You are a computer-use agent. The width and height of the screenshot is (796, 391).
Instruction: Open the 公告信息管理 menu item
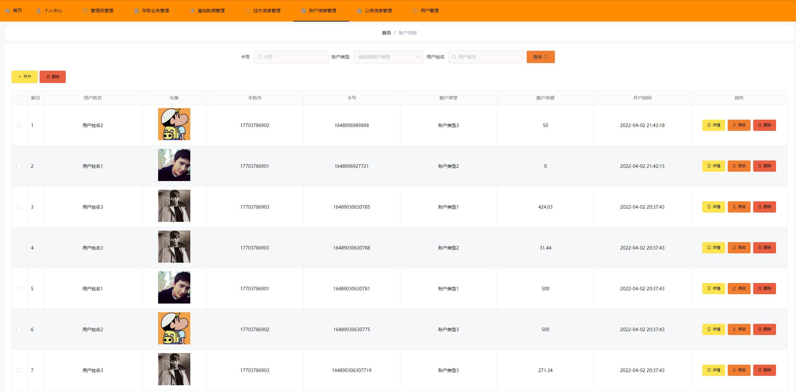(378, 11)
